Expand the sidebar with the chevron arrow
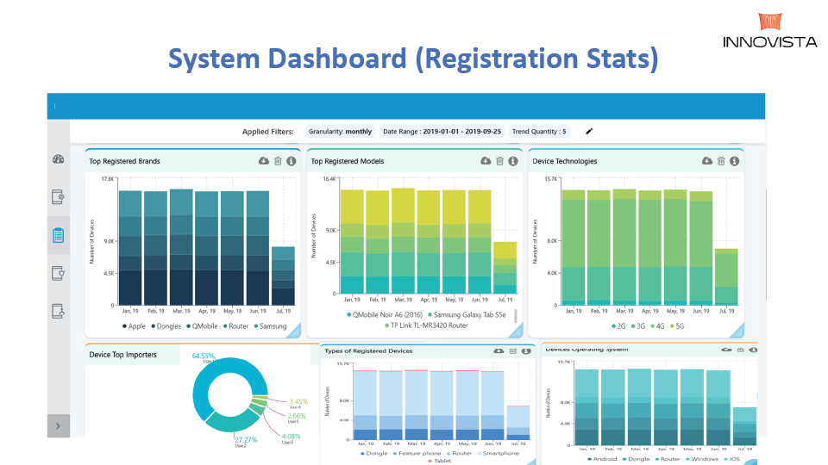The width and height of the screenshot is (828, 465). pyautogui.click(x=58, y=425)
